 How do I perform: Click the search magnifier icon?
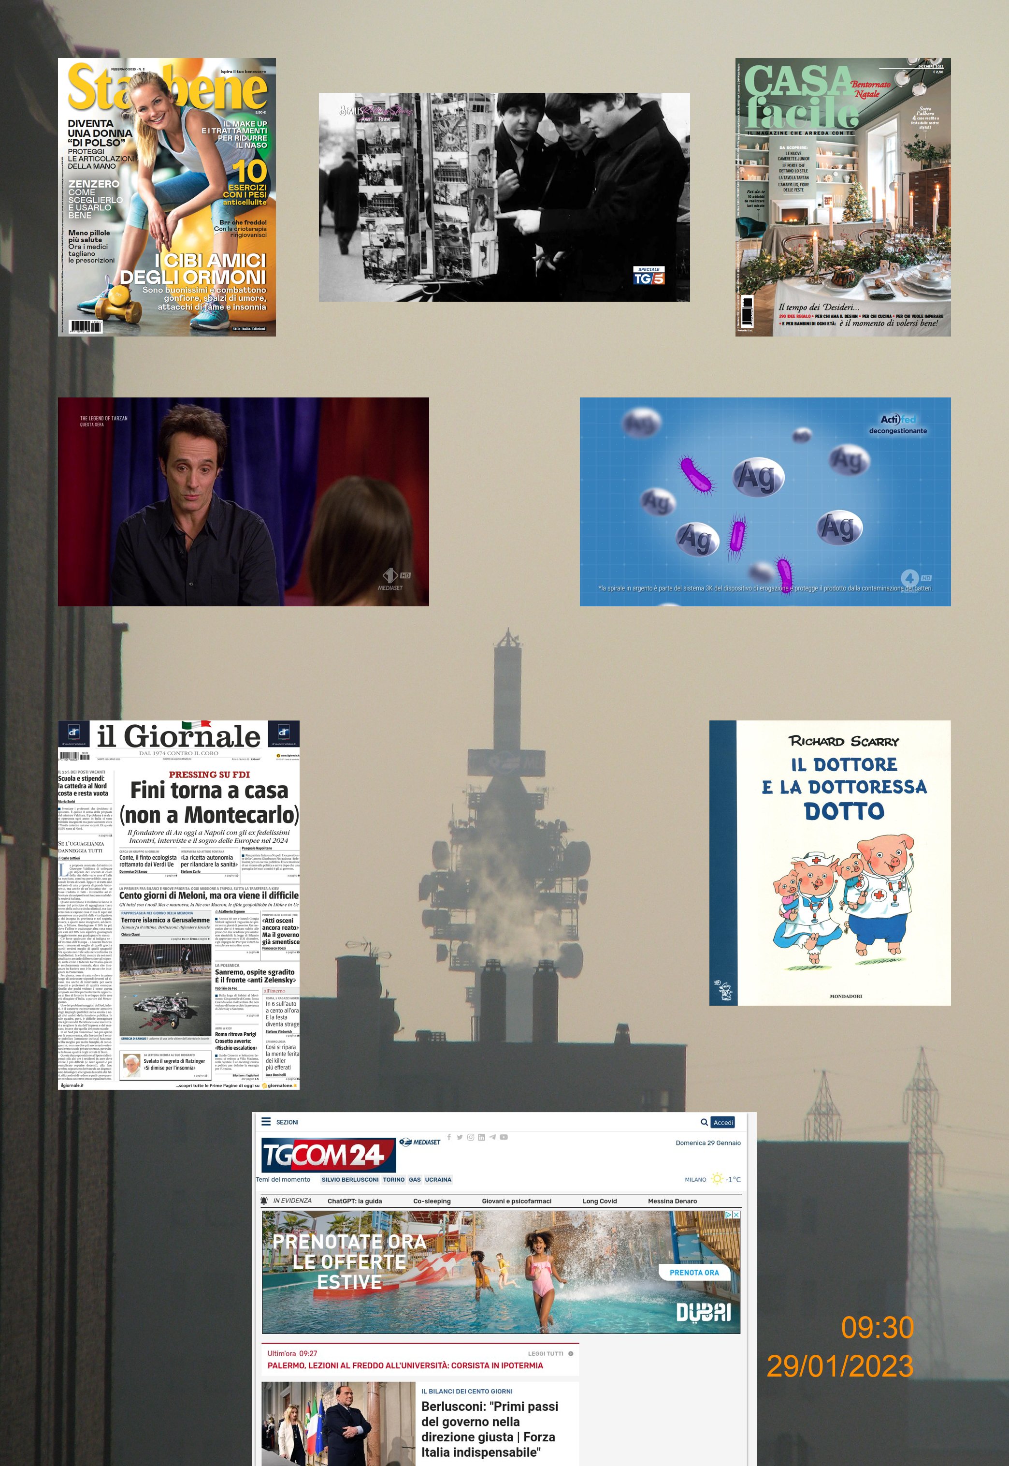704,1122
